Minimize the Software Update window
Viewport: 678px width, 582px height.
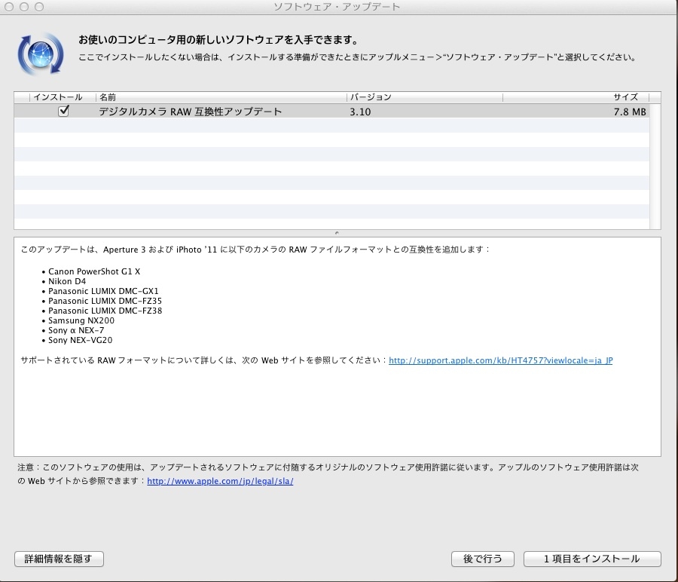(x=24, y=7)
